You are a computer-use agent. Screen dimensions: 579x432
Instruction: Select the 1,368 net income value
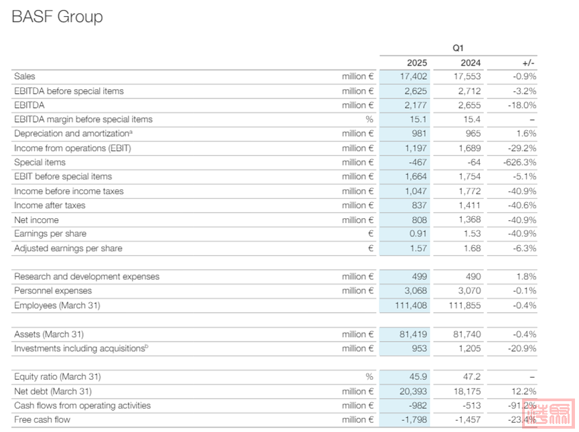tap(469, 220)
